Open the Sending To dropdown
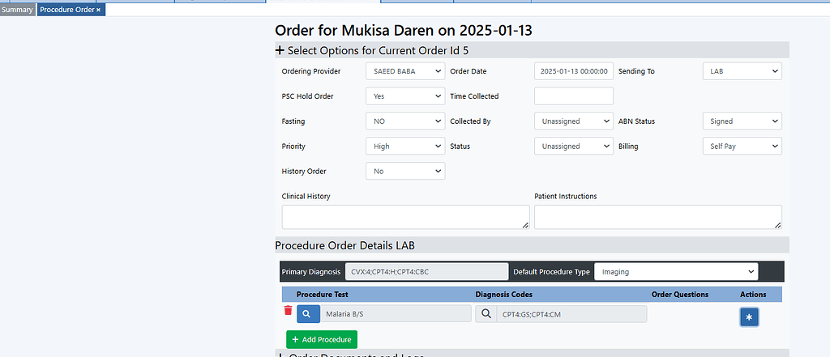 click(x=742, y=71)
